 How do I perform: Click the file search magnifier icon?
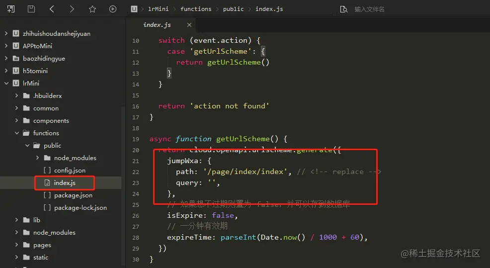[344, 9]
